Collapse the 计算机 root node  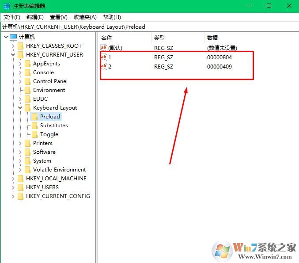(6, 37)
